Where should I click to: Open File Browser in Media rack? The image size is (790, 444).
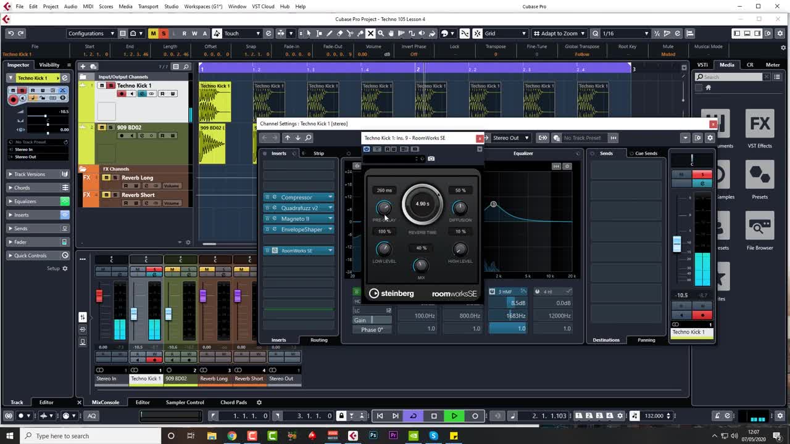click(x=760, y=231)
